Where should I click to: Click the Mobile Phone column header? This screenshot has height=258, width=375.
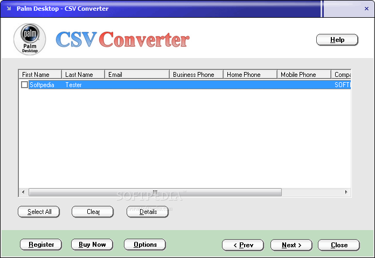pyautogui.click(x=304, y=75)
